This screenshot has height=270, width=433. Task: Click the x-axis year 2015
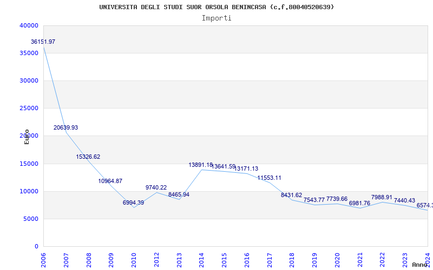[224, 260]
